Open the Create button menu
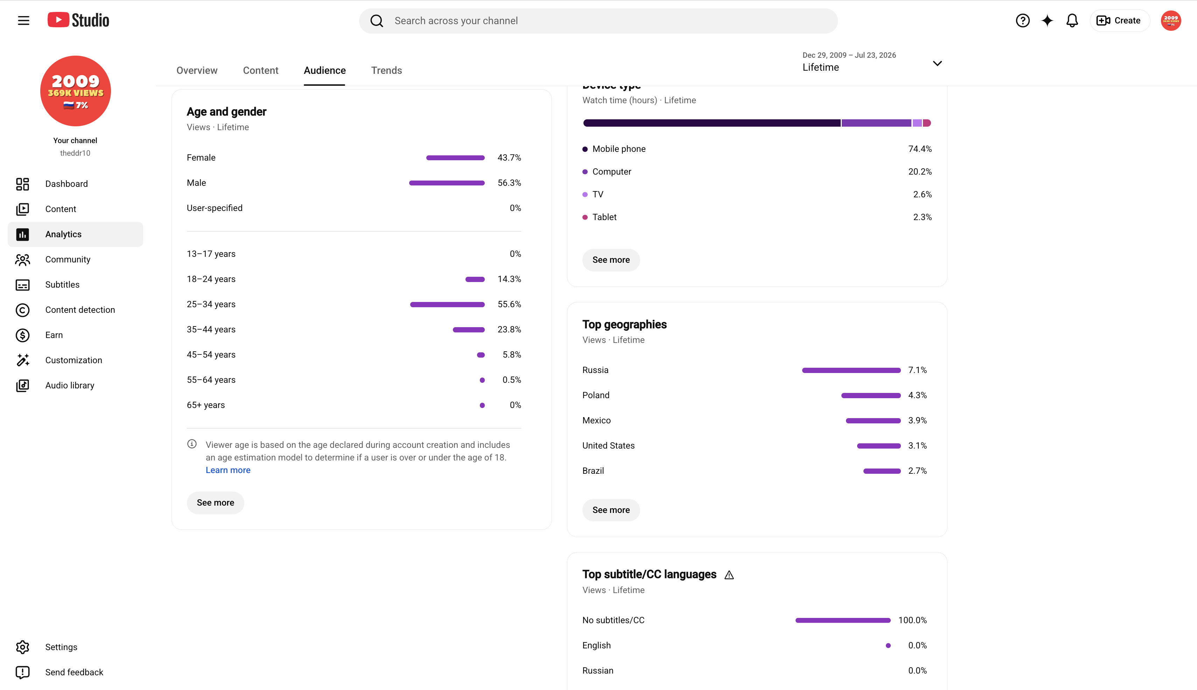1197x690 pixels. pyautogui.click(x=1119, y=20)
